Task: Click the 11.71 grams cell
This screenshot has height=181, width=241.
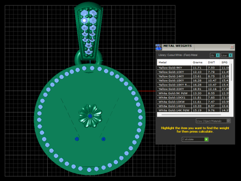Action: pos(199,68)
